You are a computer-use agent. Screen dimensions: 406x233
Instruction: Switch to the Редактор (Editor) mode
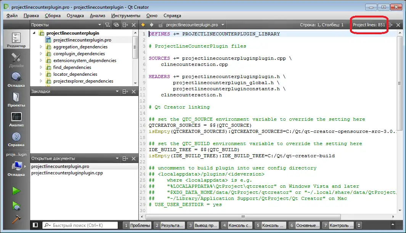pyautogui.click(x=16, y=40)
